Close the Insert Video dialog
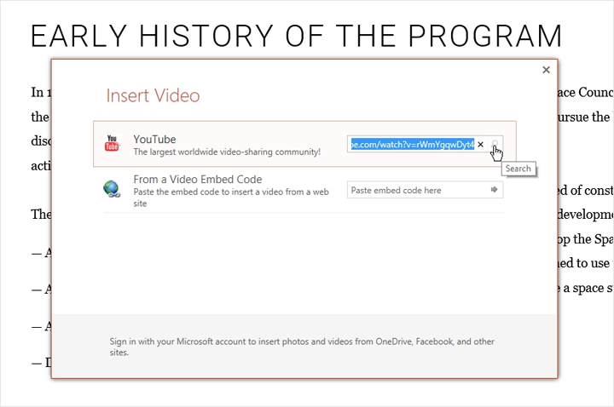This screenshot has width=614, height=407. (x=546, y=71)
